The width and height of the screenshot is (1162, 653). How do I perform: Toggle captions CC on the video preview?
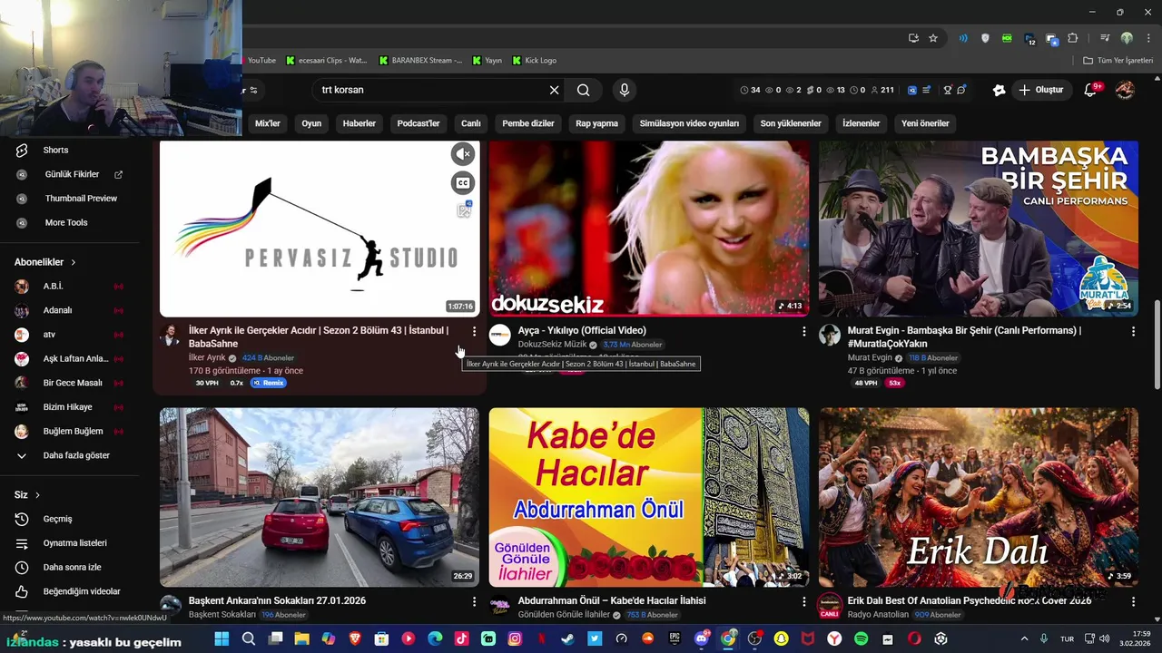tap(463, 183)
